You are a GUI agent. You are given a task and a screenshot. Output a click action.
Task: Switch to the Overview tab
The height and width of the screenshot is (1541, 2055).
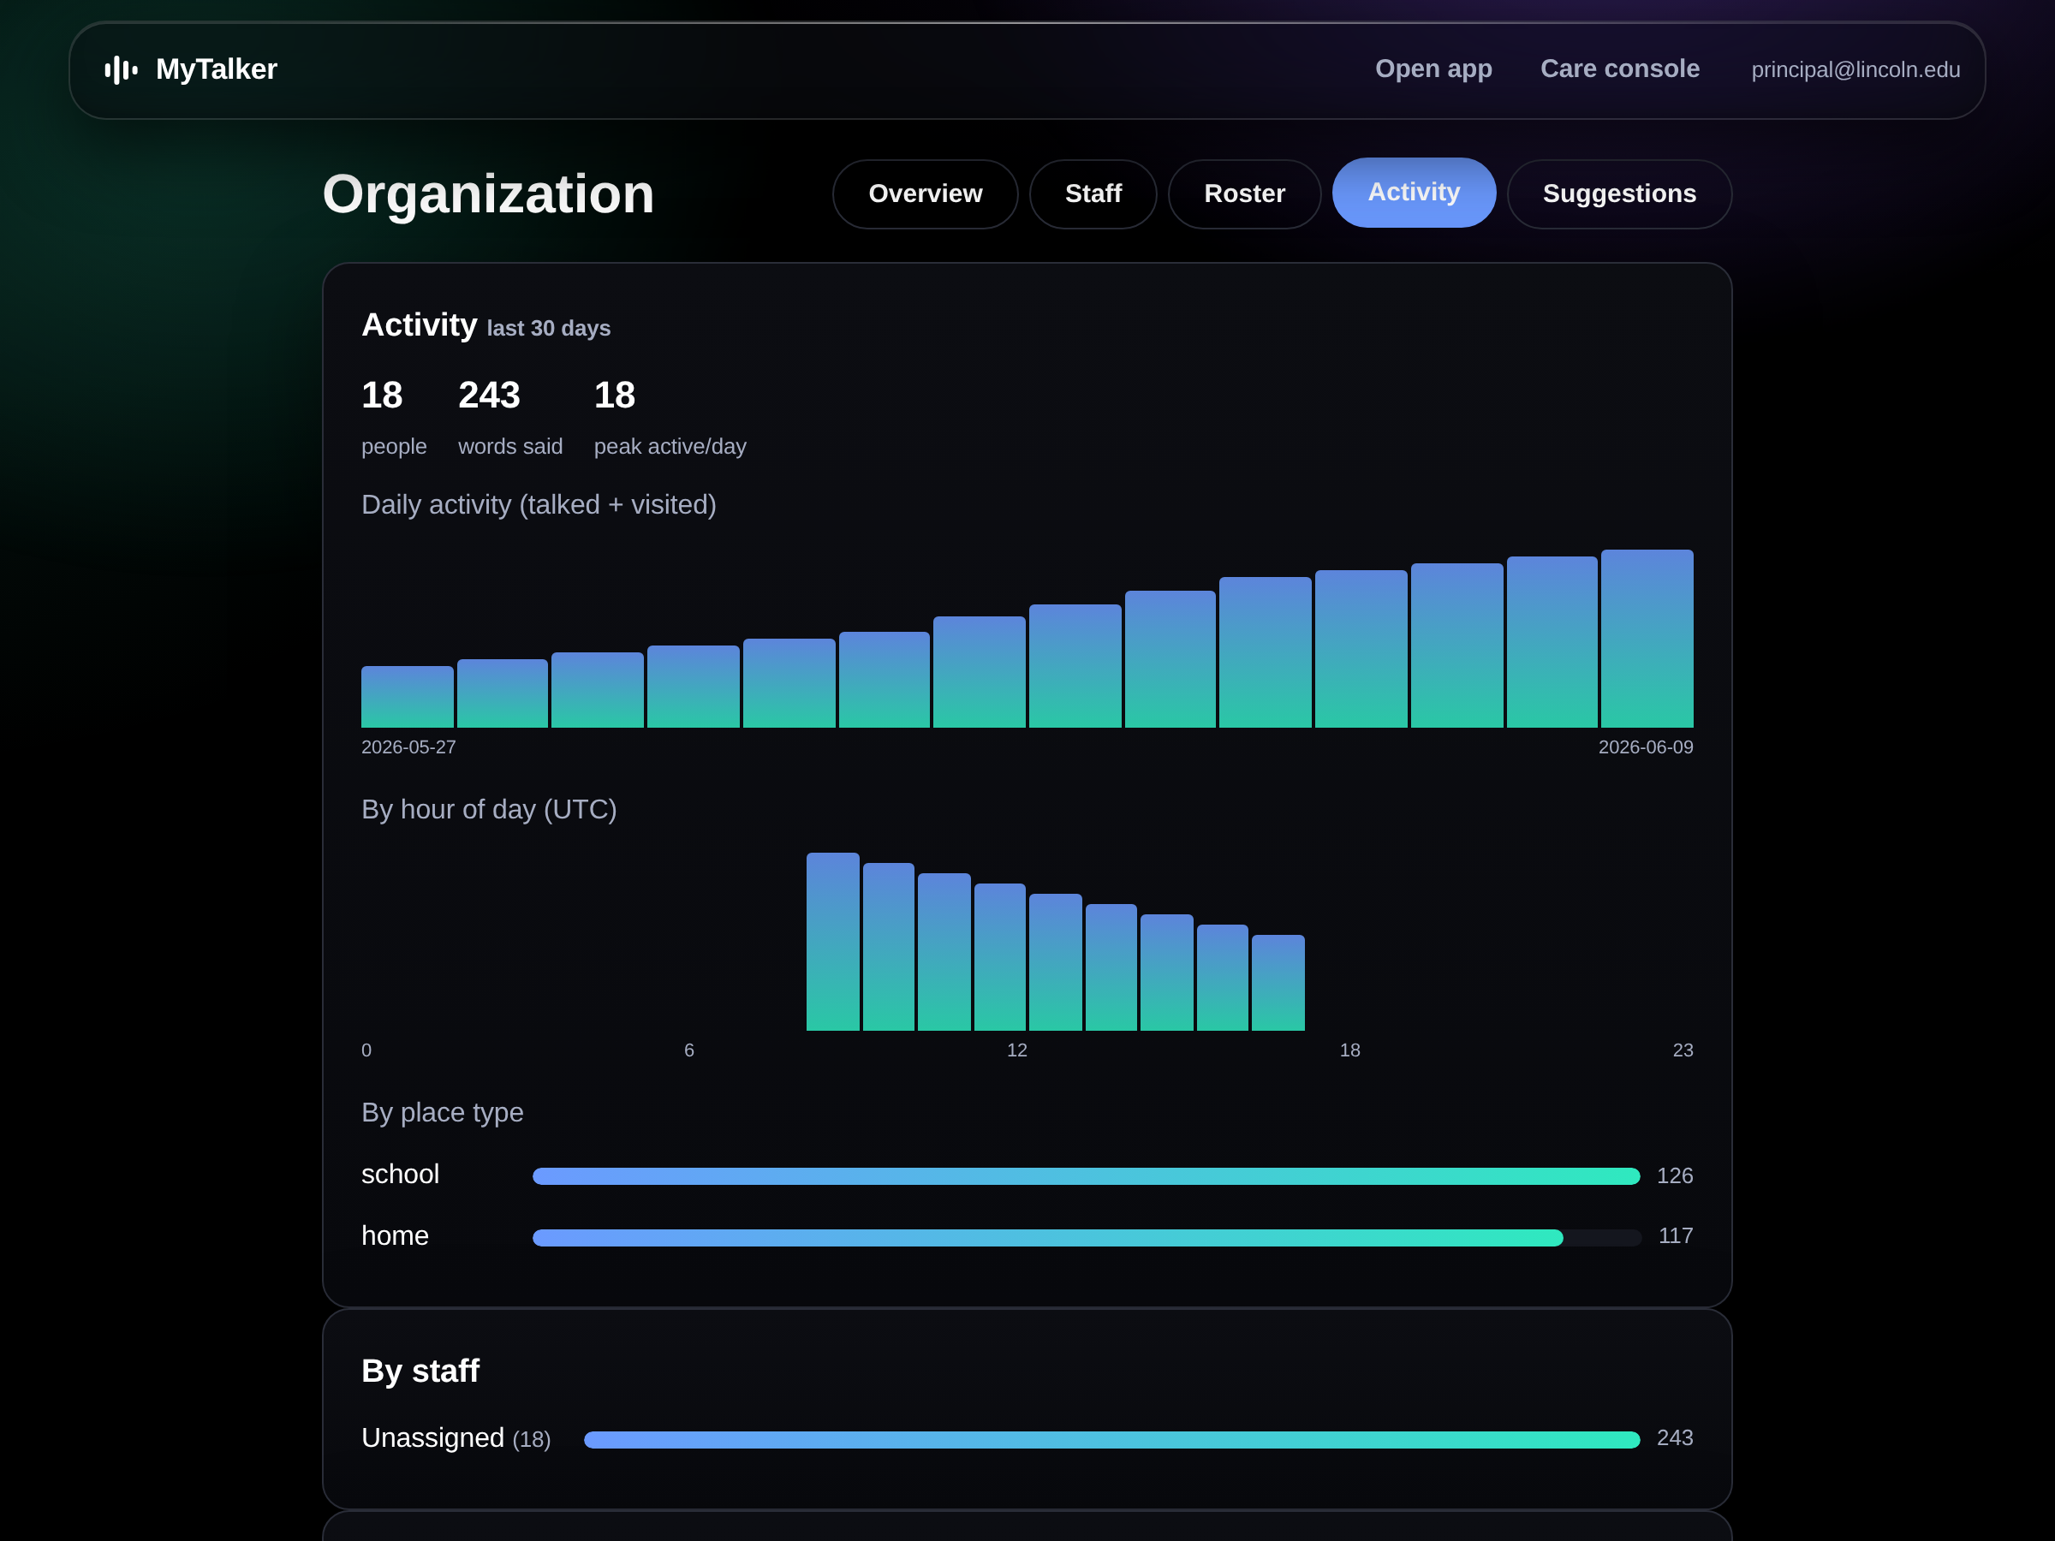pos(926,194)
